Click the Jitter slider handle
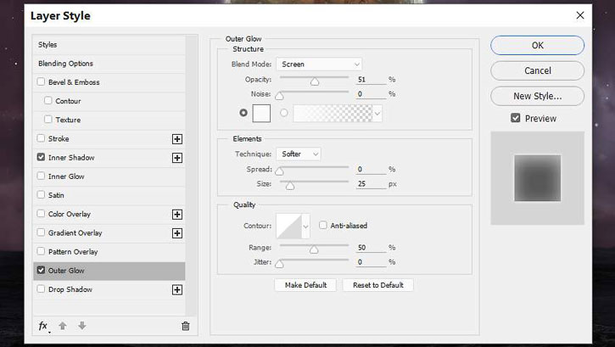 (279, 264)
